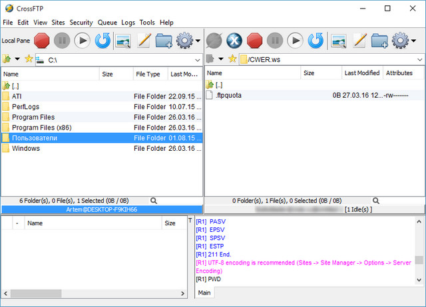Open the Help menu
The height and width of the screenshot is (307, 426).
coord(166,23)
